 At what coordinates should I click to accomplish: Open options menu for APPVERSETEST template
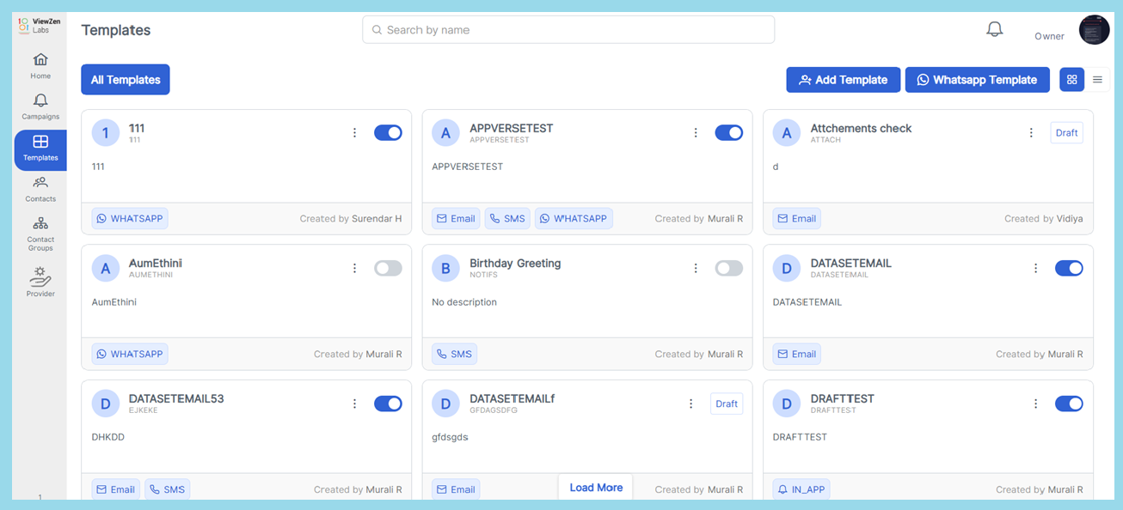[x=696, y=133]
